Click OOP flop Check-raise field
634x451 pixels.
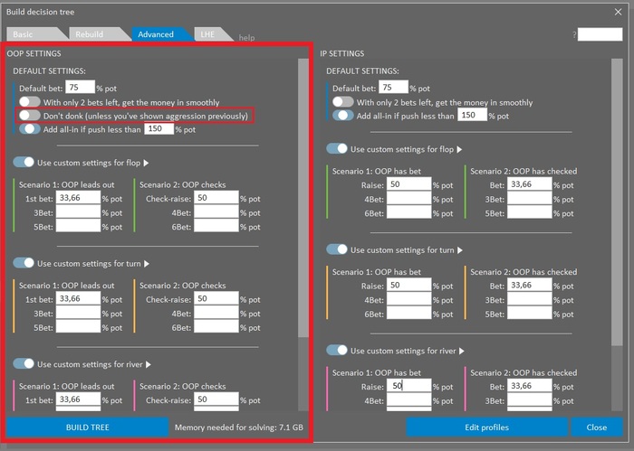click(x=216, y=198)
